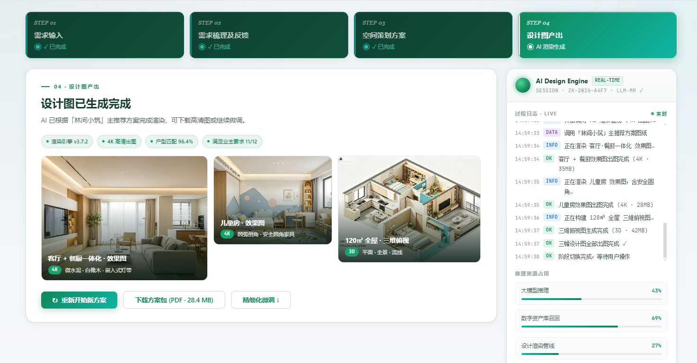Click the process log scrollbar thumb
The image size is (697, 363).
point(665,240)
